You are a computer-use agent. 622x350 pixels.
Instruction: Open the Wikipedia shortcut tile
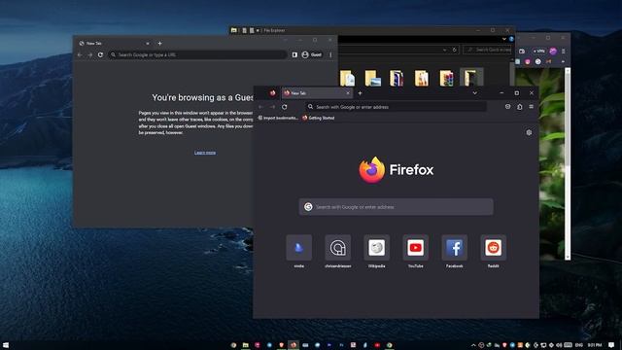pyautogui.click(x=376, y=248)
